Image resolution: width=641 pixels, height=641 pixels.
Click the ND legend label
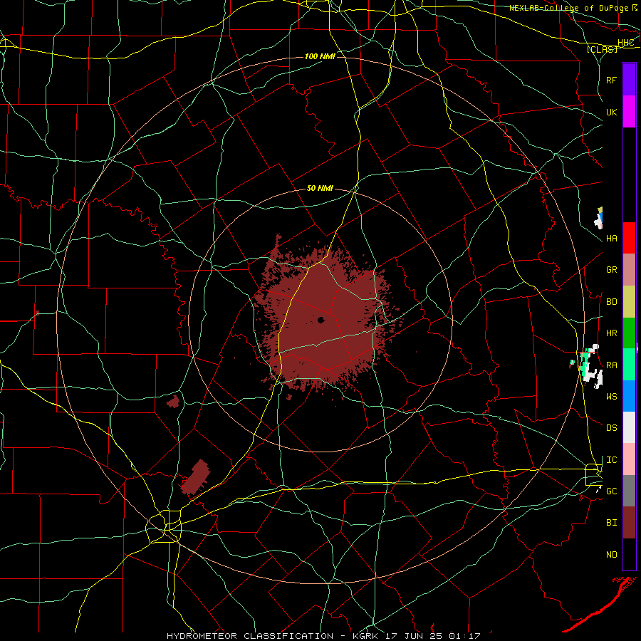tap(611, 555)
